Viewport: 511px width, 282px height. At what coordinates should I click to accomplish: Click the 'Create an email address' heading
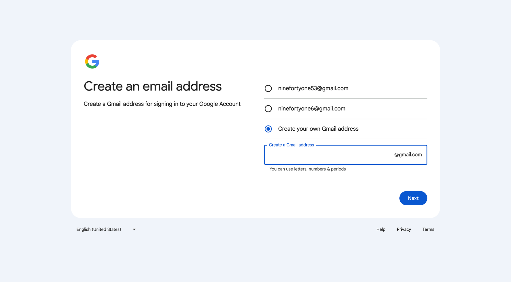[x=153, y=86]
